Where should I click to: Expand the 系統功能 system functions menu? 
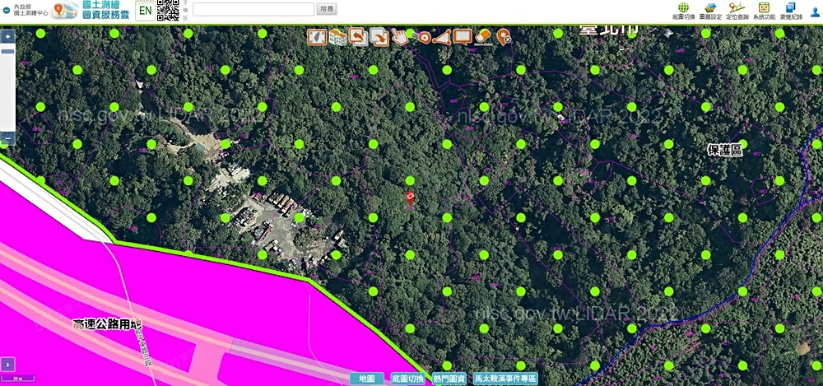click(x=764, y=11)
